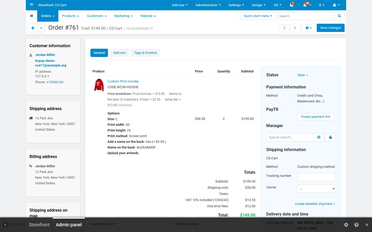Open the Administration menu
372x232 pixels.
coord(208,5)
